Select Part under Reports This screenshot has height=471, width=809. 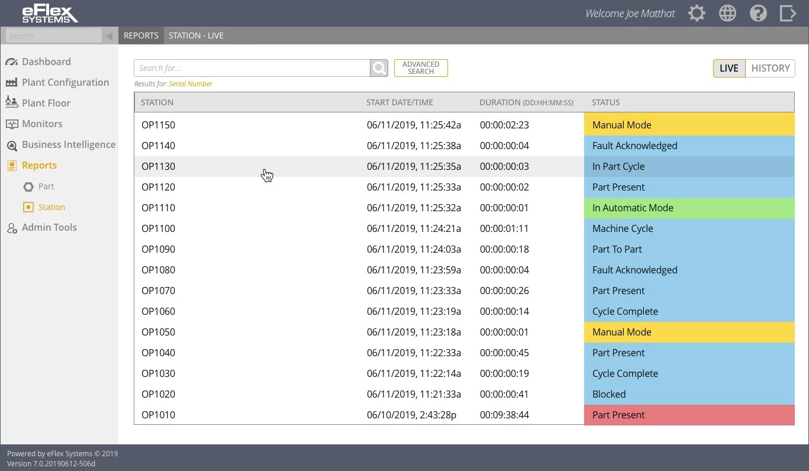[46, 186]
